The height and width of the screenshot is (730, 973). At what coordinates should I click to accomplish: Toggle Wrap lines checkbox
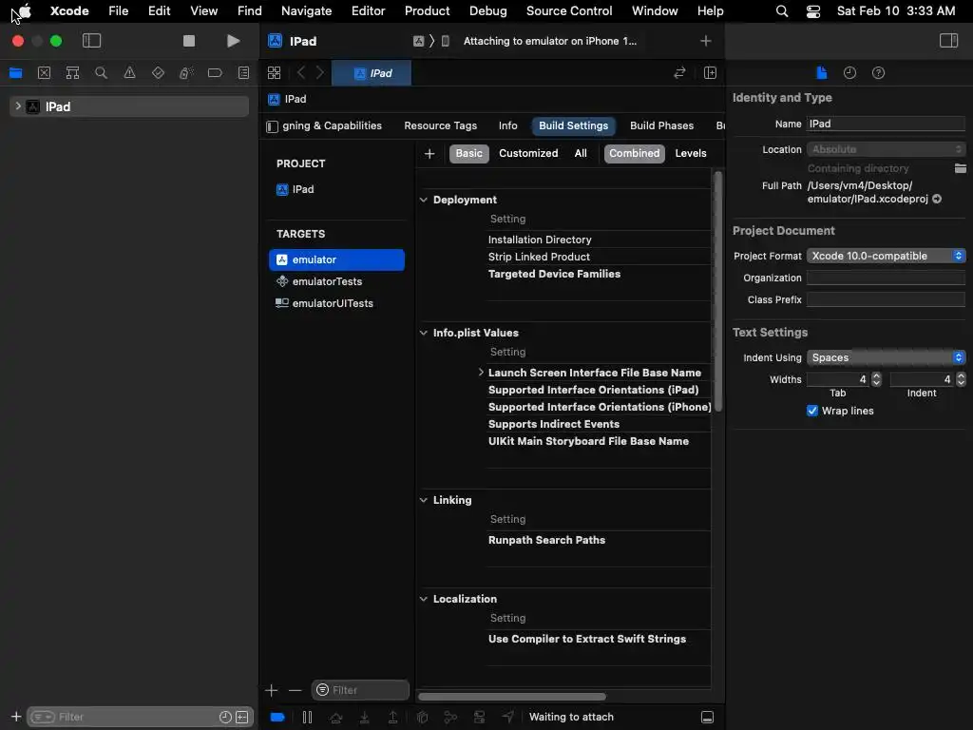click(811, 411)
